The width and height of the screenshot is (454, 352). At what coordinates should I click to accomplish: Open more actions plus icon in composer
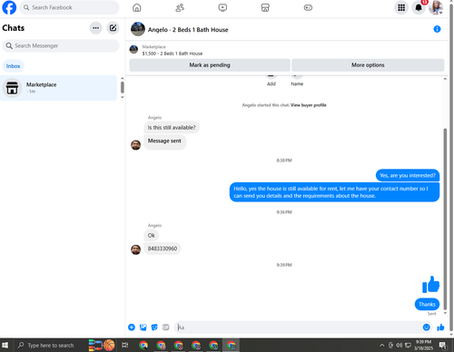[132, 328]
